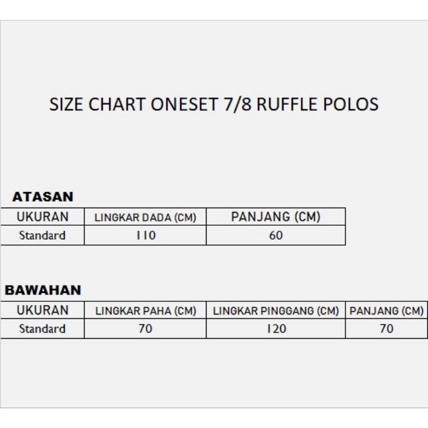The image size is (428, 428).
Task: Click the 120 waist circumference value
Action: (x=276, y=328)
